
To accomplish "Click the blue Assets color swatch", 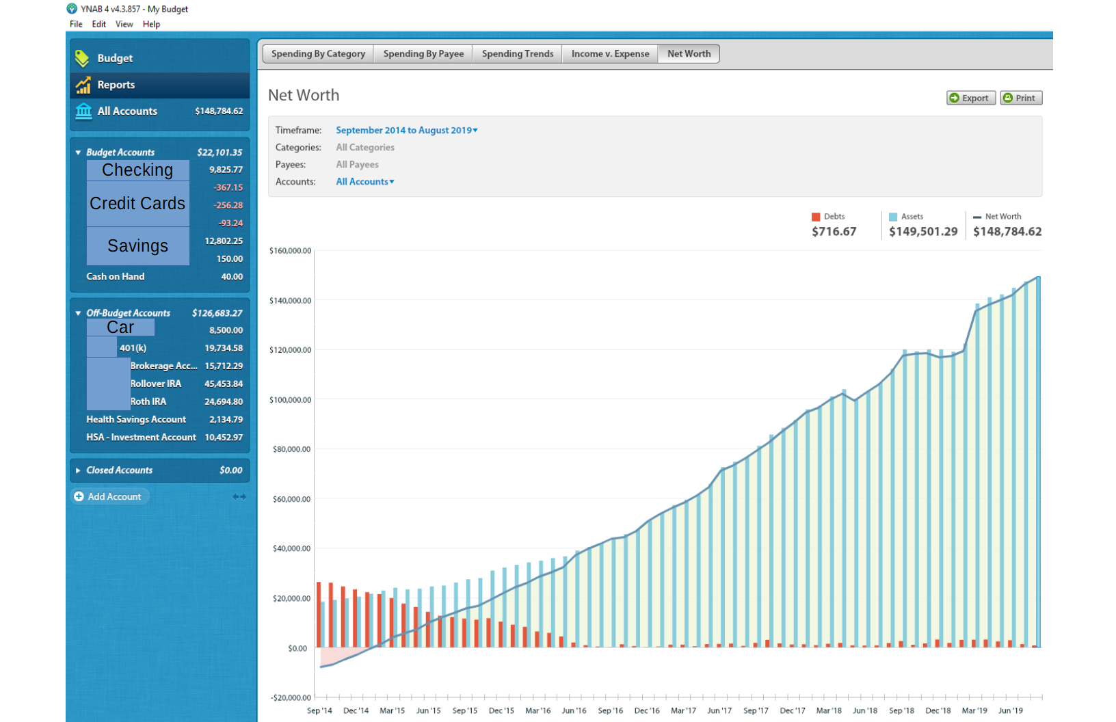I will (x=892, y=216).
